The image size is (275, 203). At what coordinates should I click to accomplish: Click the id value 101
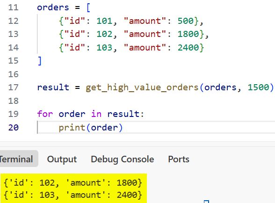click(105, 21)
